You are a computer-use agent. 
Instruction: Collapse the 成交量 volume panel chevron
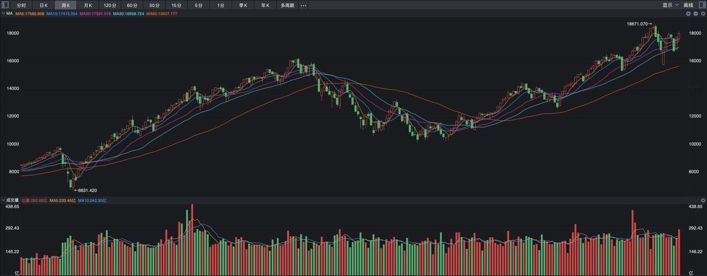pos(3,201)
